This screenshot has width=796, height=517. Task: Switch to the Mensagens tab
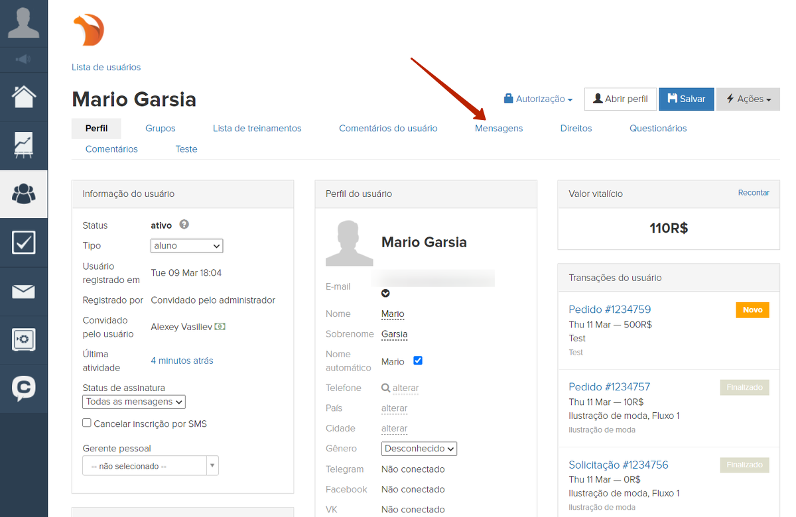pyautogui.click(x=498, y=129)
